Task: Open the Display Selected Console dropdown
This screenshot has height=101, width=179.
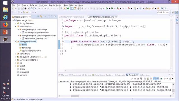Action: point(167,79)
